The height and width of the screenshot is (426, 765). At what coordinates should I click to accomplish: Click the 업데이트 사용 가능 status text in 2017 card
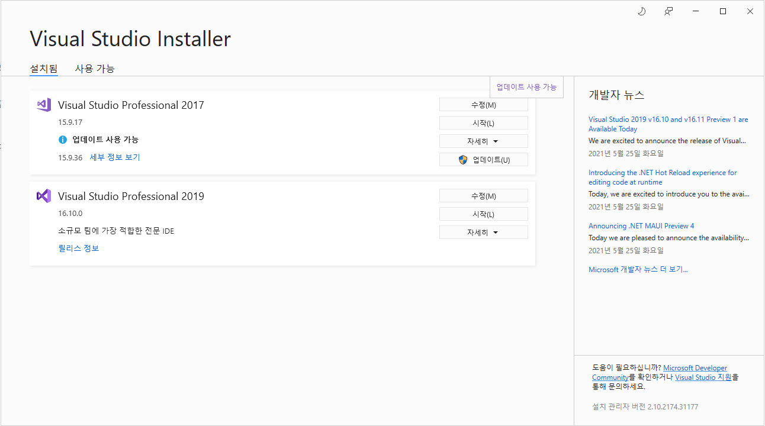105,140
